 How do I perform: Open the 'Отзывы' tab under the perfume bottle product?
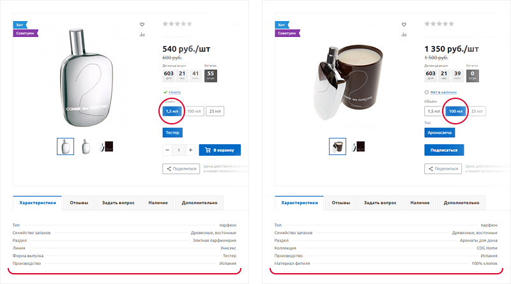[x=79, y=203]
